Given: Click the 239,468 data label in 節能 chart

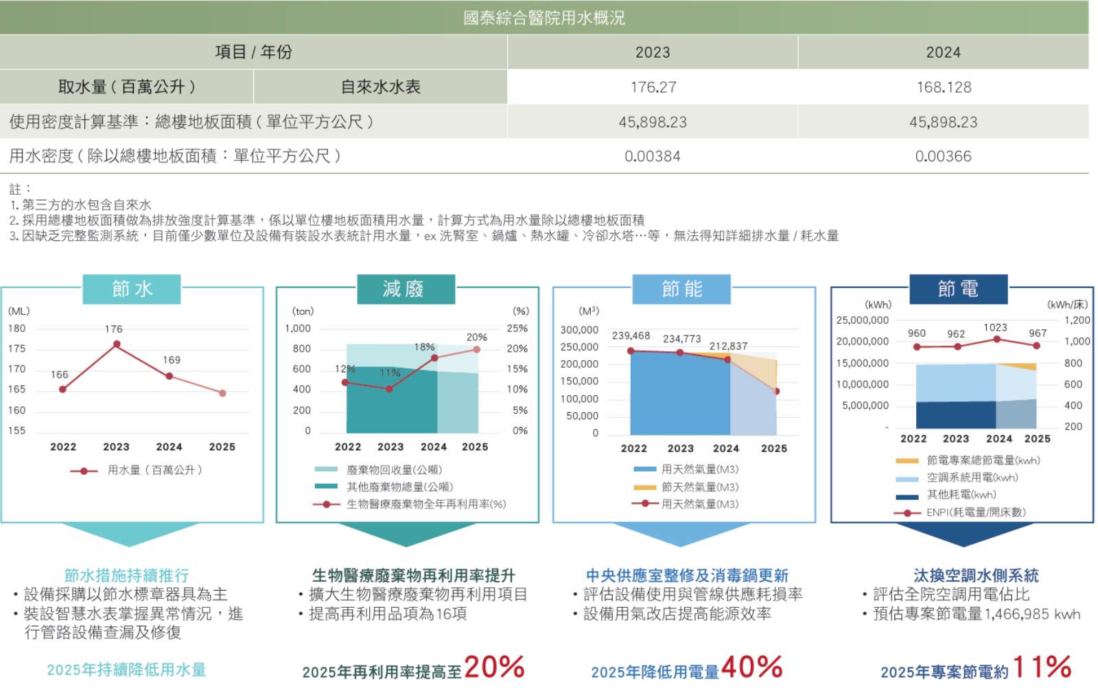Looking at the screenshot, I should coord(631,335).
